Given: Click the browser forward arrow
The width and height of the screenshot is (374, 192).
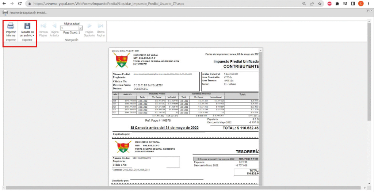Looking at the screenshot, I should point(12,4).
